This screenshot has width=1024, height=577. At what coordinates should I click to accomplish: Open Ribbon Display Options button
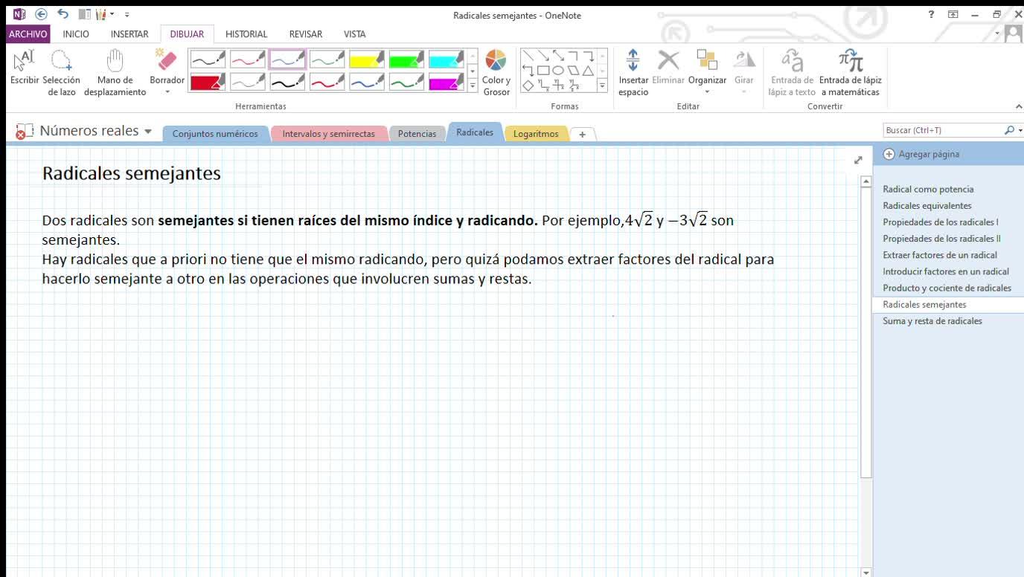(x=953, y=14)
